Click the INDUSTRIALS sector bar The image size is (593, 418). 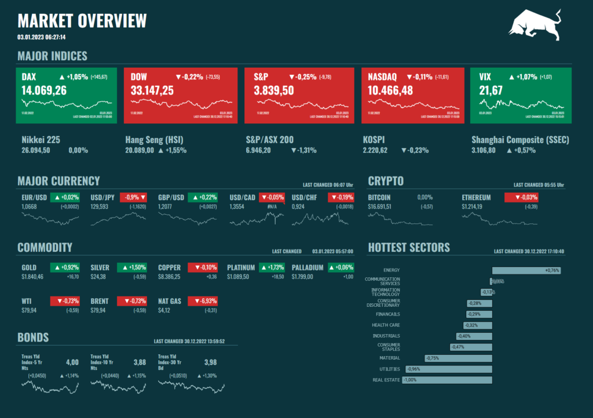click(x=474, y=336)
